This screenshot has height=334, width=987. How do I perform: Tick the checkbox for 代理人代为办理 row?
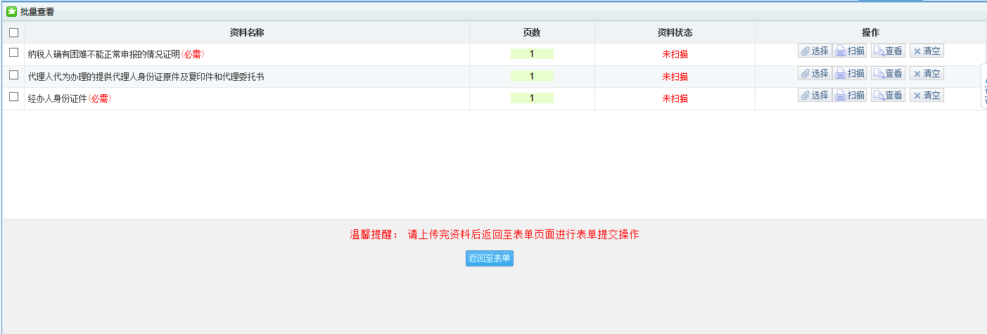[x=13, y=75]
